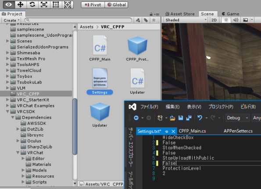
Task: Switch to the Game tab
Action: pos(231,14)
